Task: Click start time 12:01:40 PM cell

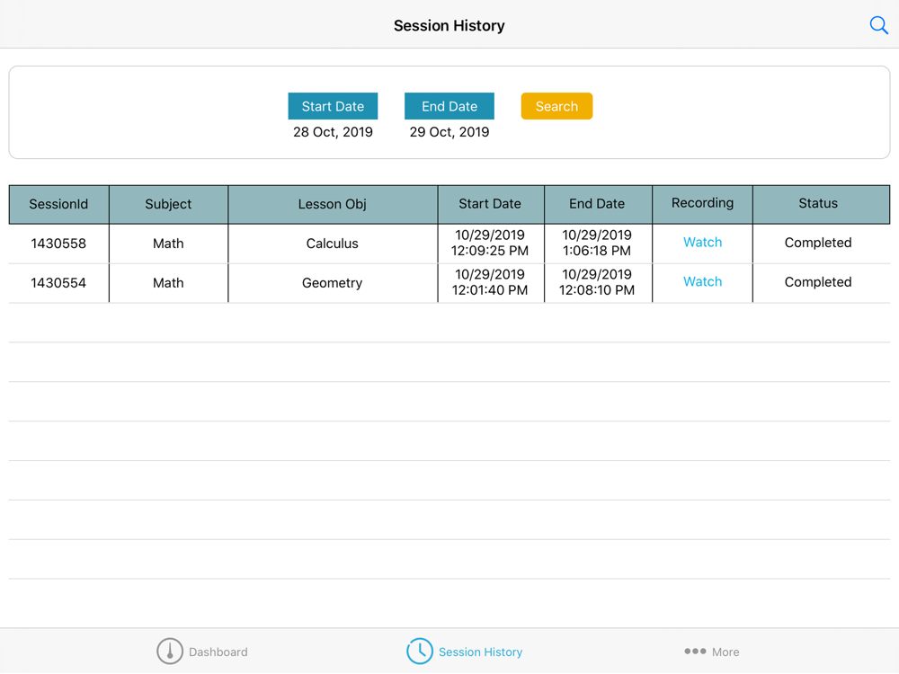Action: [x=490, y=282]
